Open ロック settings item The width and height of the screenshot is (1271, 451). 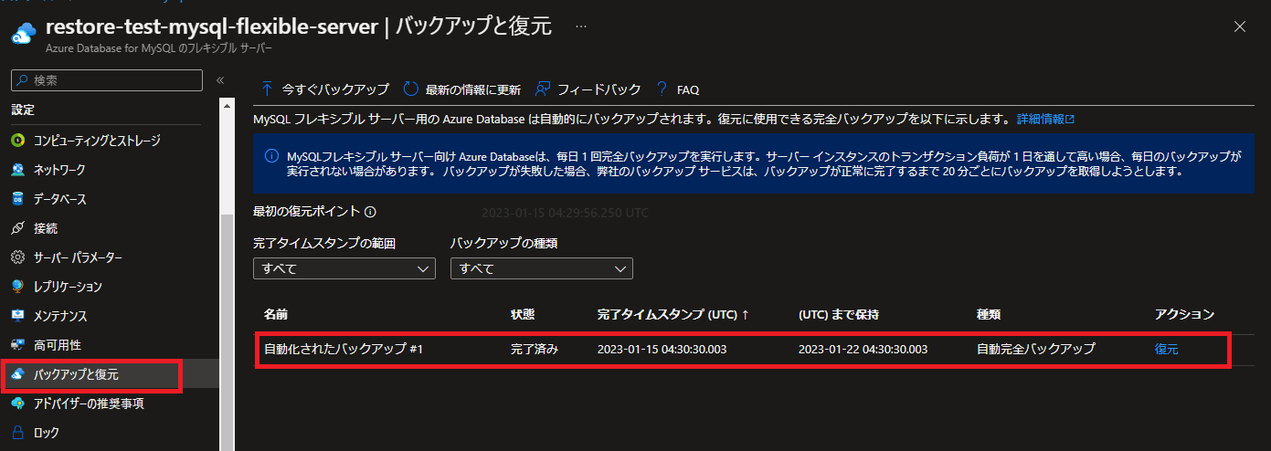[x=46, y=433]
